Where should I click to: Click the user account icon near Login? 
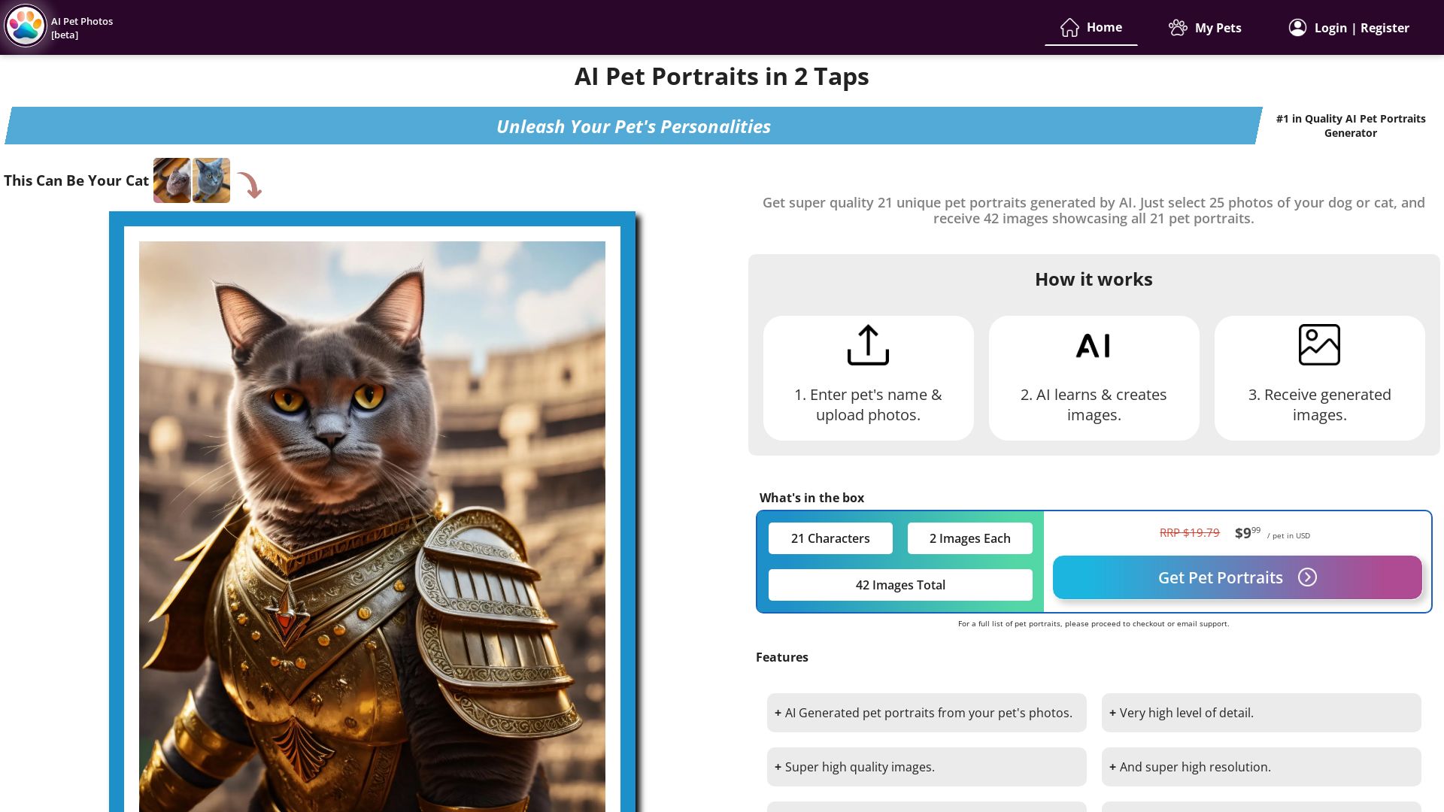(x=1297, y=27)
